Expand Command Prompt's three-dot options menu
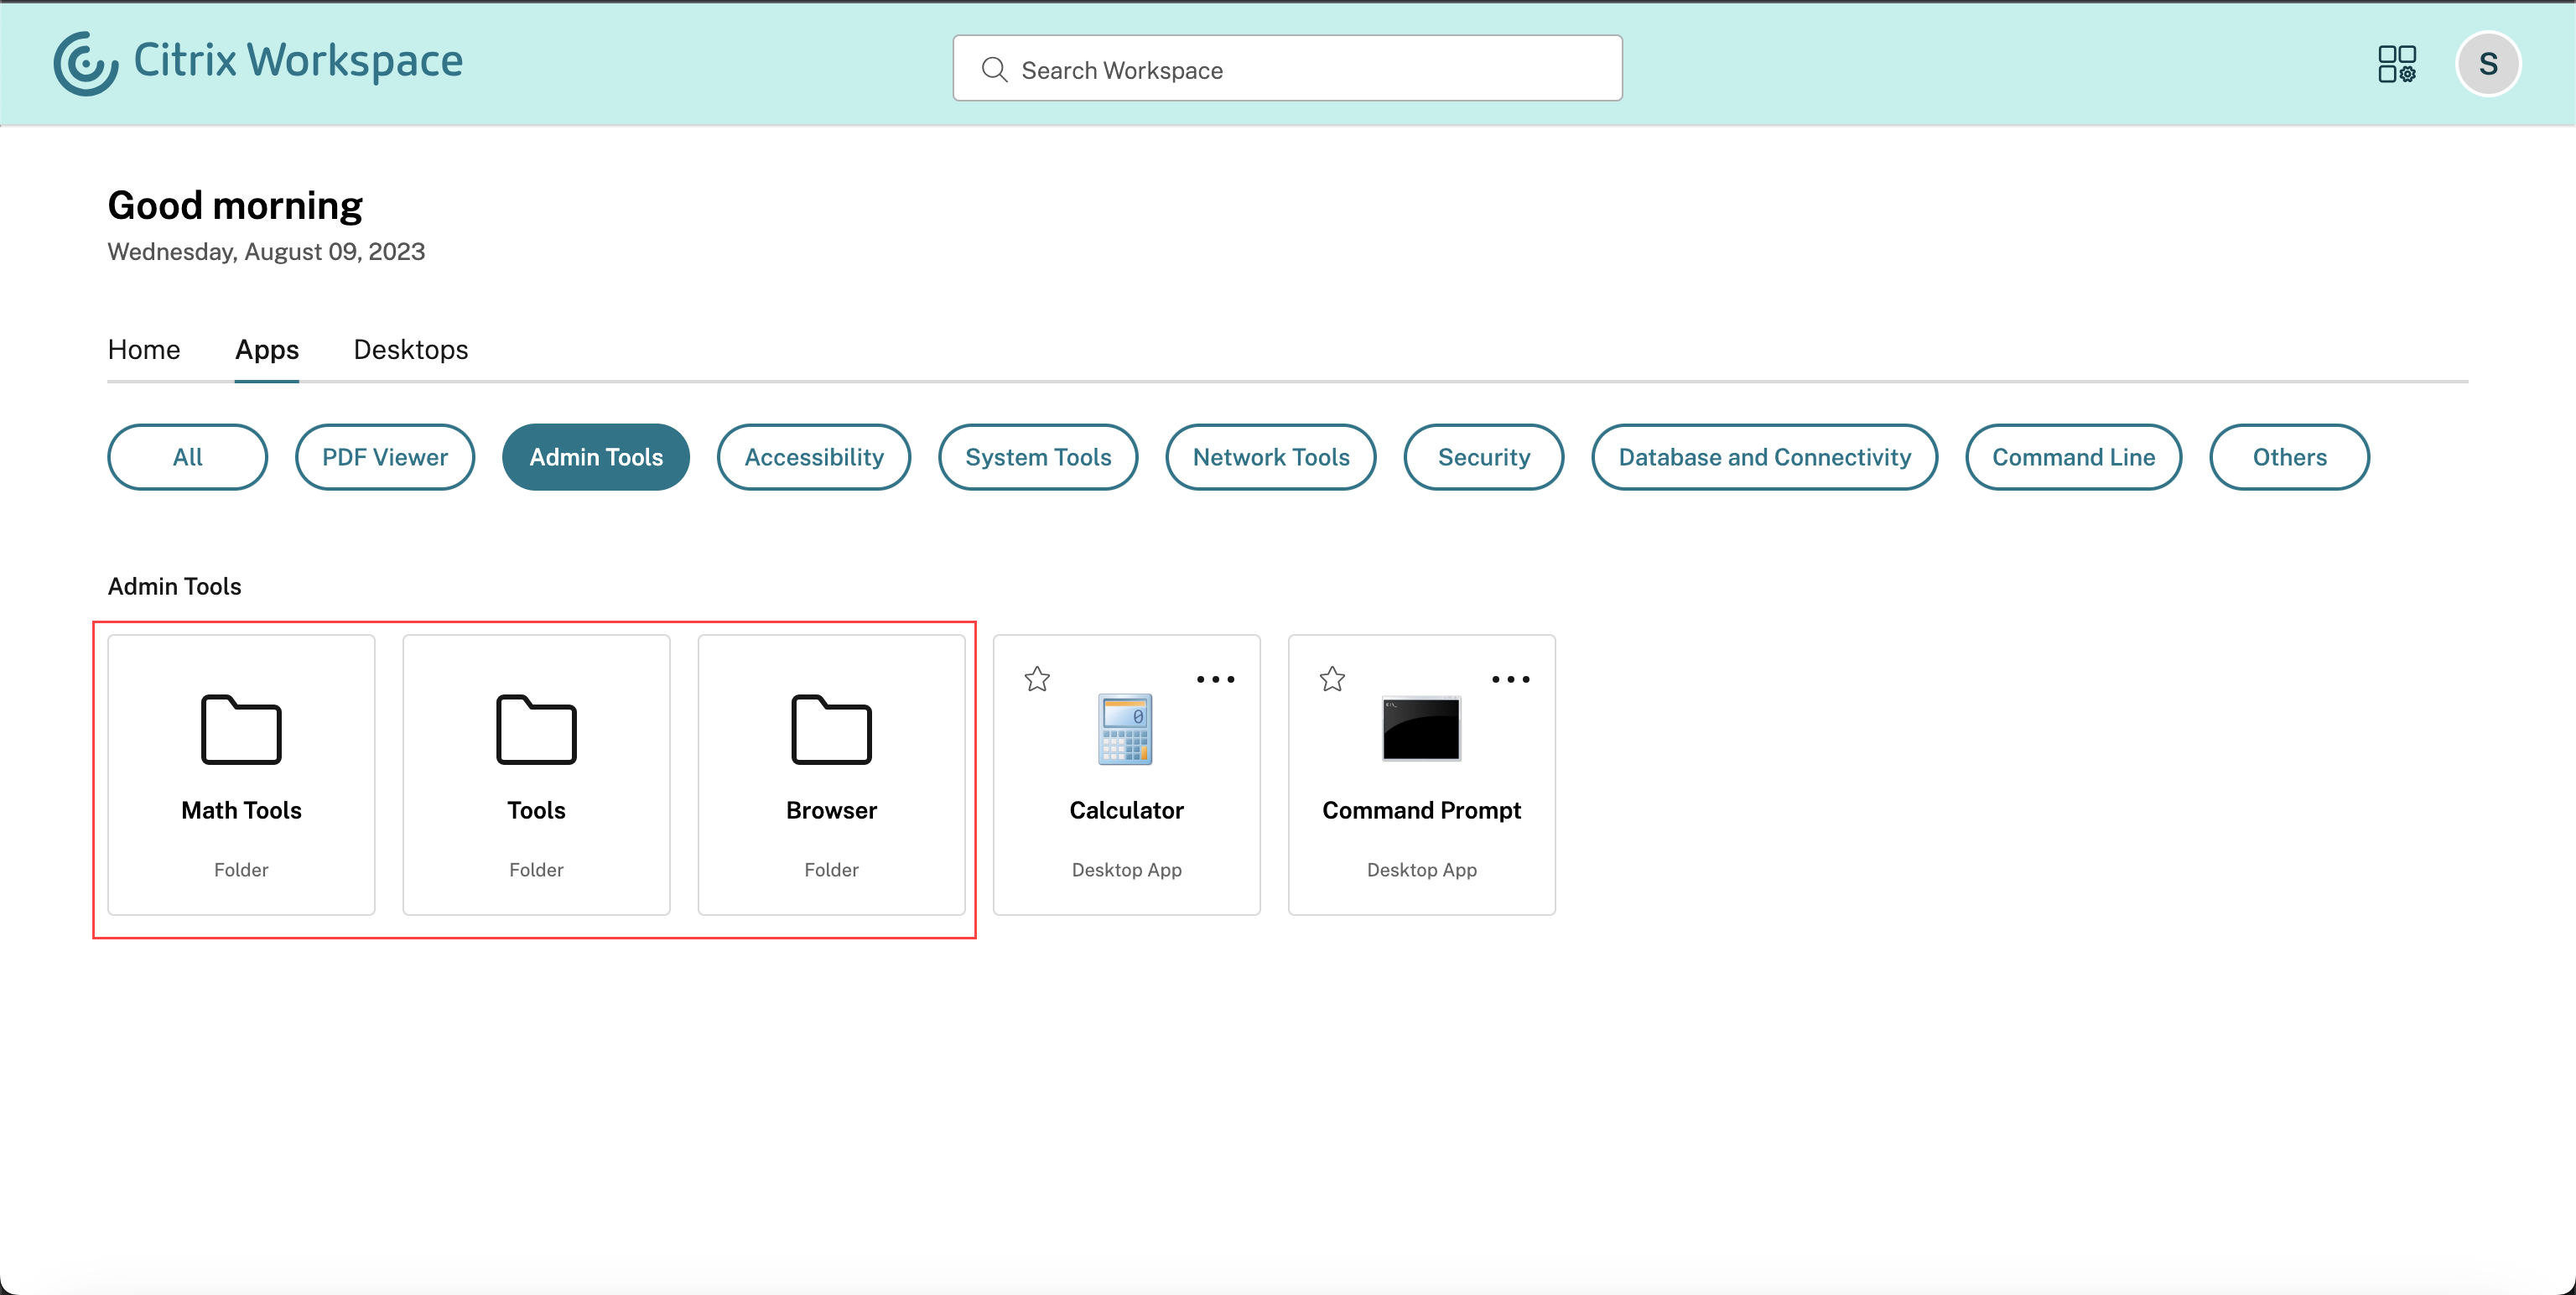Image resolution: width=2576 pixels, height=1295 pixels. click(1510, 679)
